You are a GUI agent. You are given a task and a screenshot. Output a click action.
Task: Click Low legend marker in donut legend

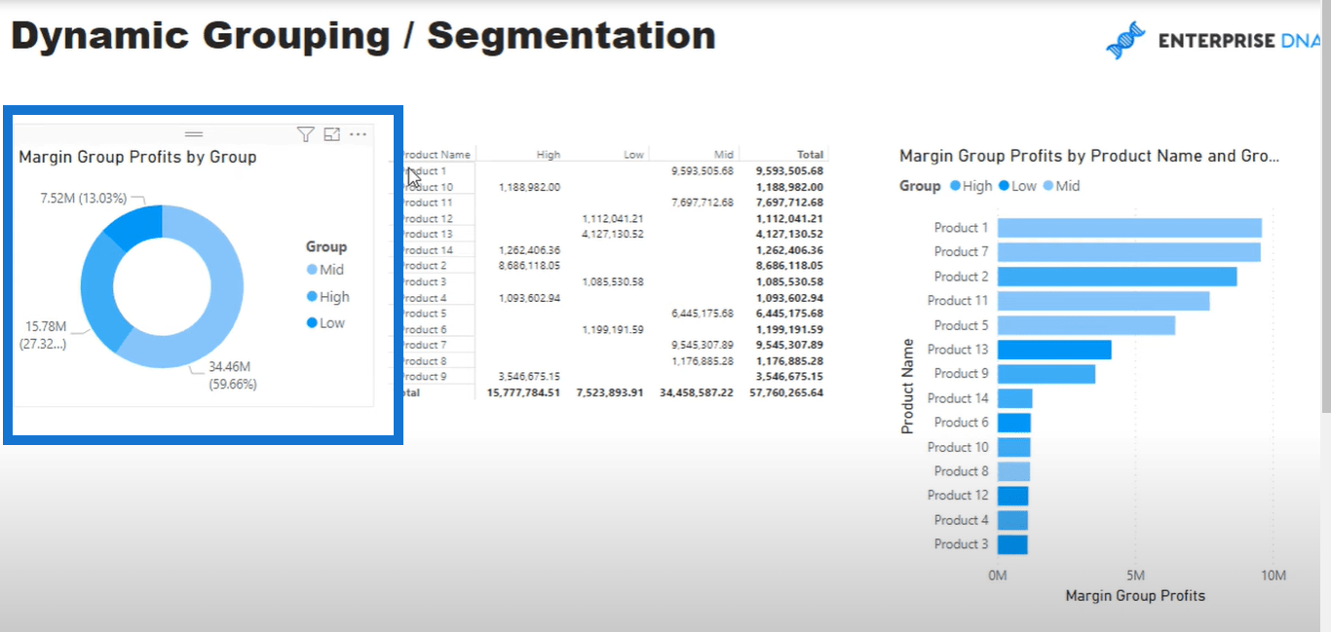[x=312, y=323]
